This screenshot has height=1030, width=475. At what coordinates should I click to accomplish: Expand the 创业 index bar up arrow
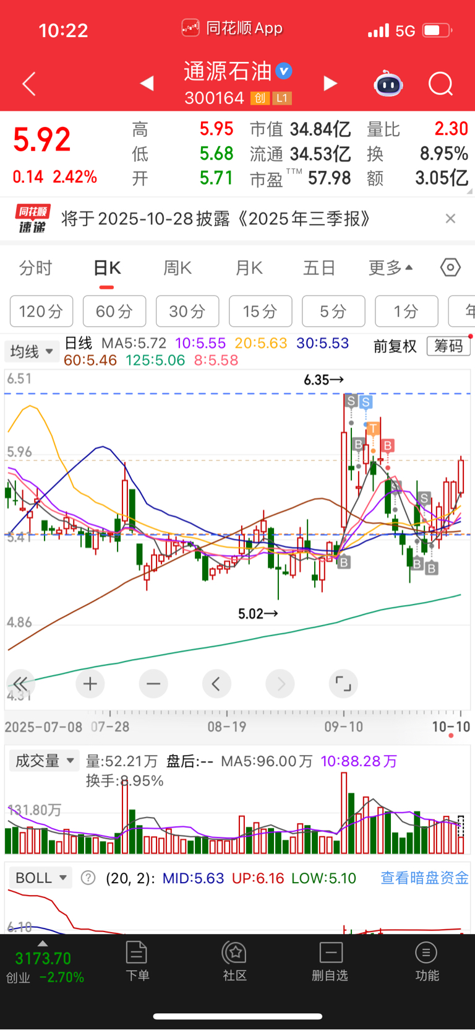(43, 943)
